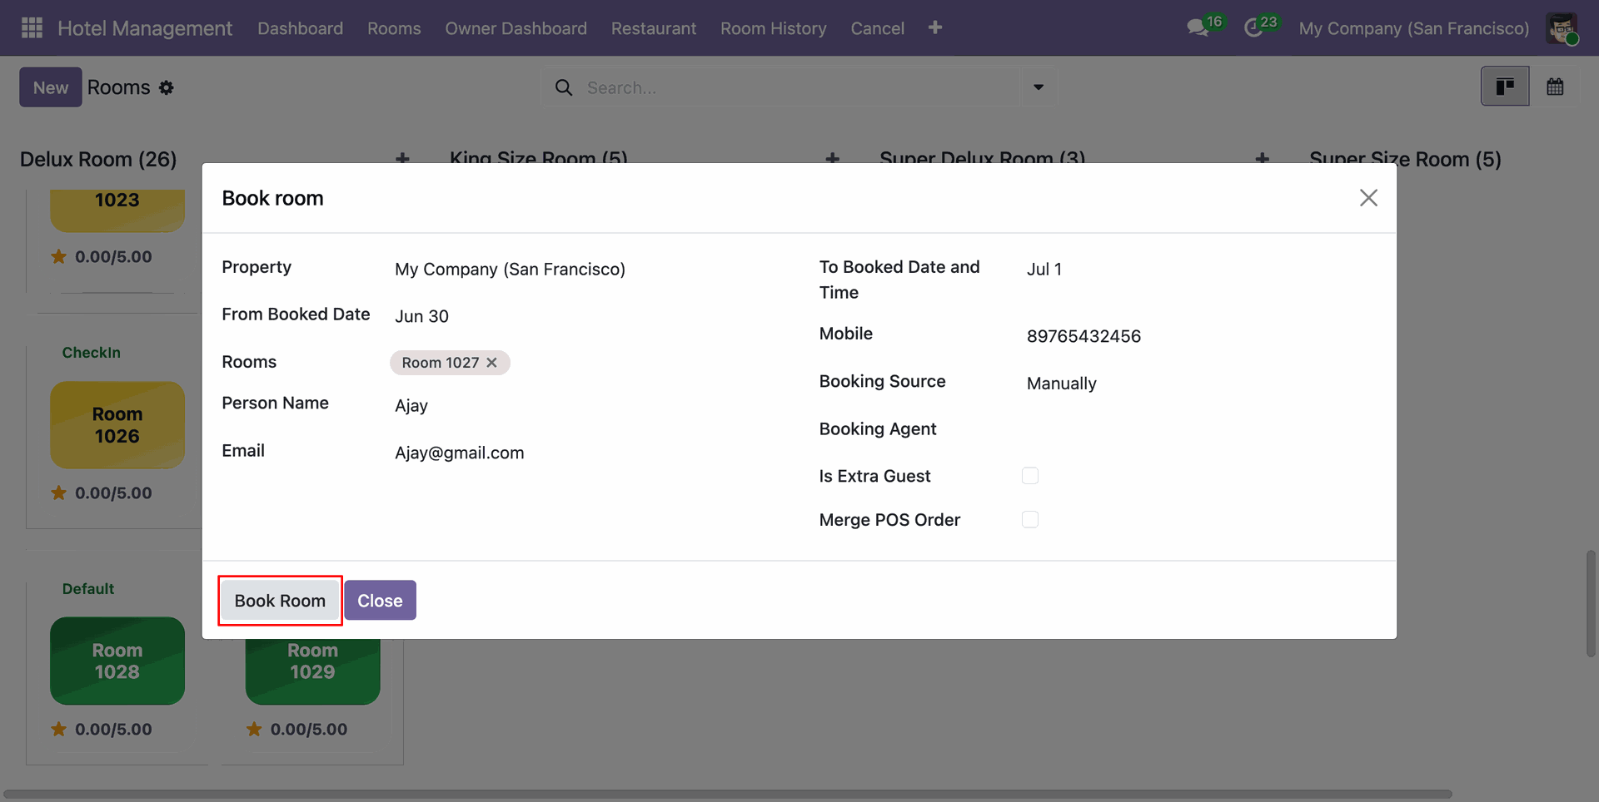This screenshot has height=802, width=1599.
Task: Click the star rating icon under Room 1028
Action: [x=58, y=729]
